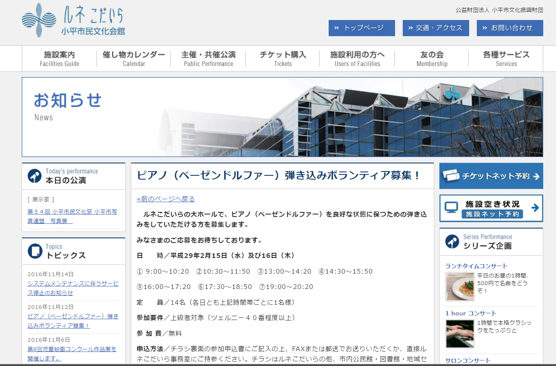Screen dimensions: 556x366
Task: Click the お知らせ News banner image
Action: [x=282, y=117]
